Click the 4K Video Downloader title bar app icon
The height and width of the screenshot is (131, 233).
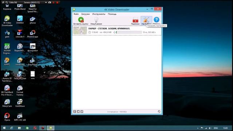click(74, 9)
